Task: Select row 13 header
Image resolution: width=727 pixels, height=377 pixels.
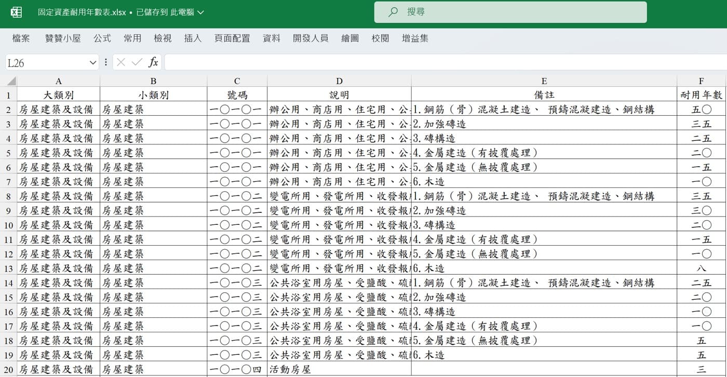Action: (8, 268)
